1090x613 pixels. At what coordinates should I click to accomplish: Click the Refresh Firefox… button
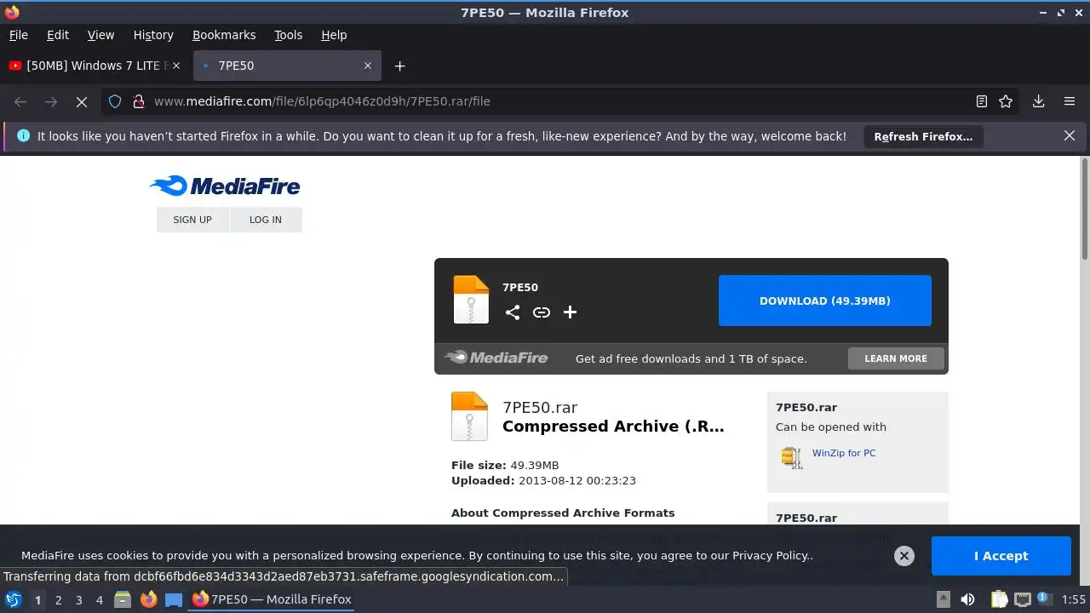pos(923,136)
